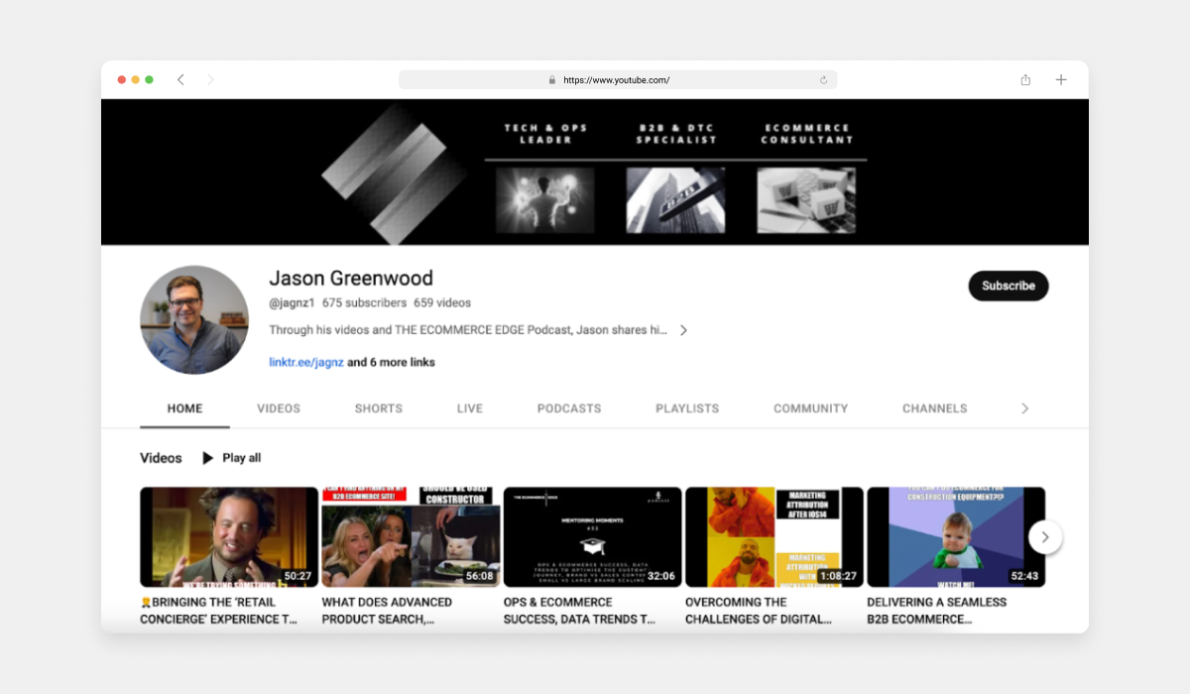Select the CHANNELS tab
Viewport: 1190px width, 694px height.
point(935,408)
